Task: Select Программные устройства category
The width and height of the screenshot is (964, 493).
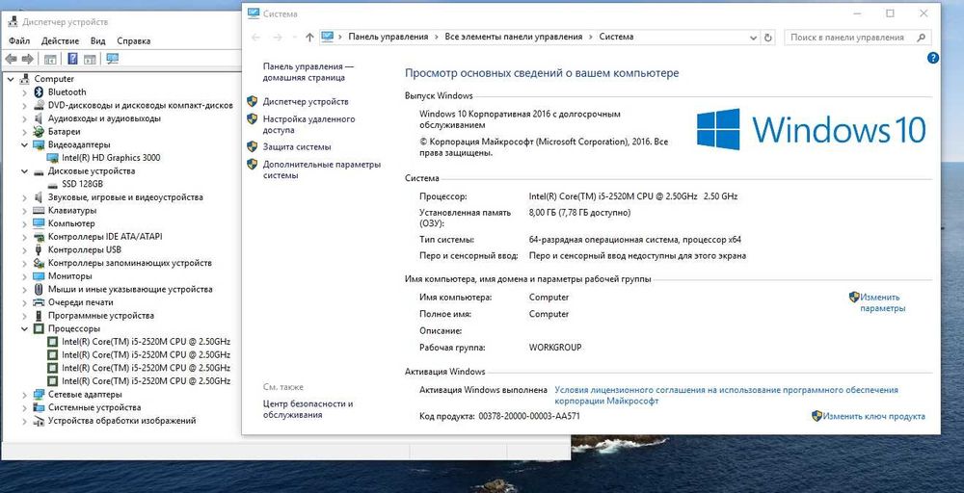Action: point(101,316)
